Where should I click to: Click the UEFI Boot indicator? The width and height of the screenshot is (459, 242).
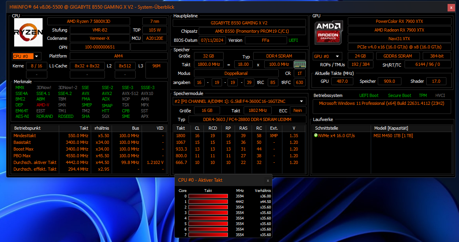[369, 95]
